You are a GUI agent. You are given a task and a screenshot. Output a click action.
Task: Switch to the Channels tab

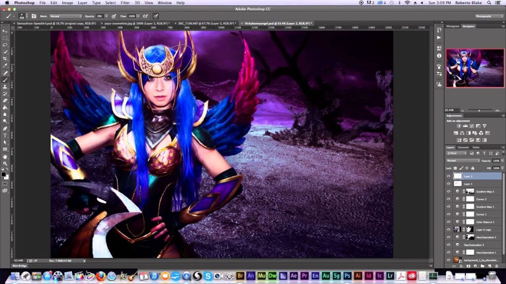464,147
